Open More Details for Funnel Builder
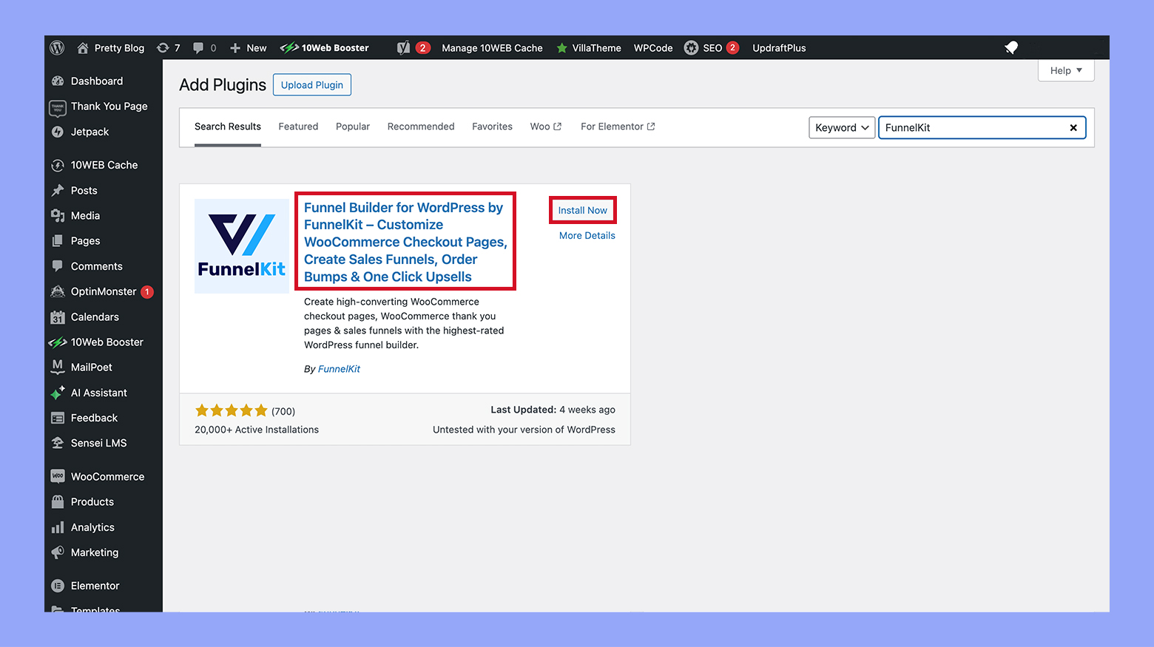 pos(587,235)
